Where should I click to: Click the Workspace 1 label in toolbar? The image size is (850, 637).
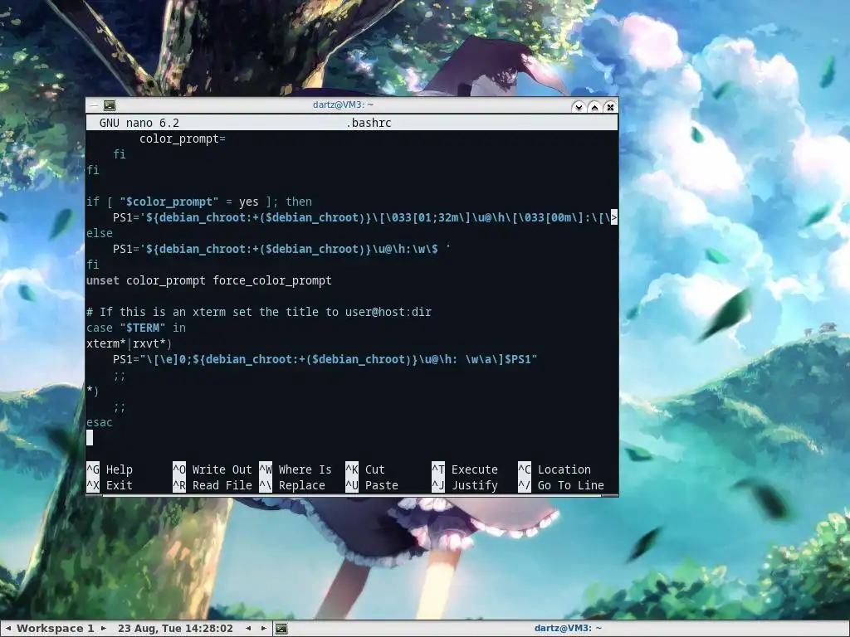click(56, 629)
